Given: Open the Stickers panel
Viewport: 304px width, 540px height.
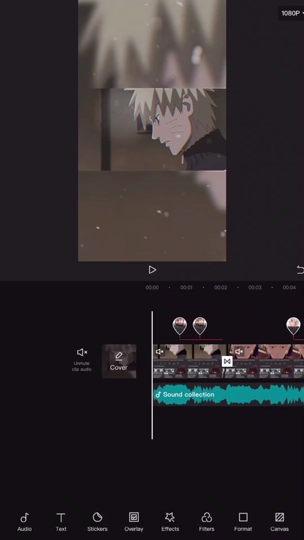Looking at the screenshot, I should tap(97, 522).
